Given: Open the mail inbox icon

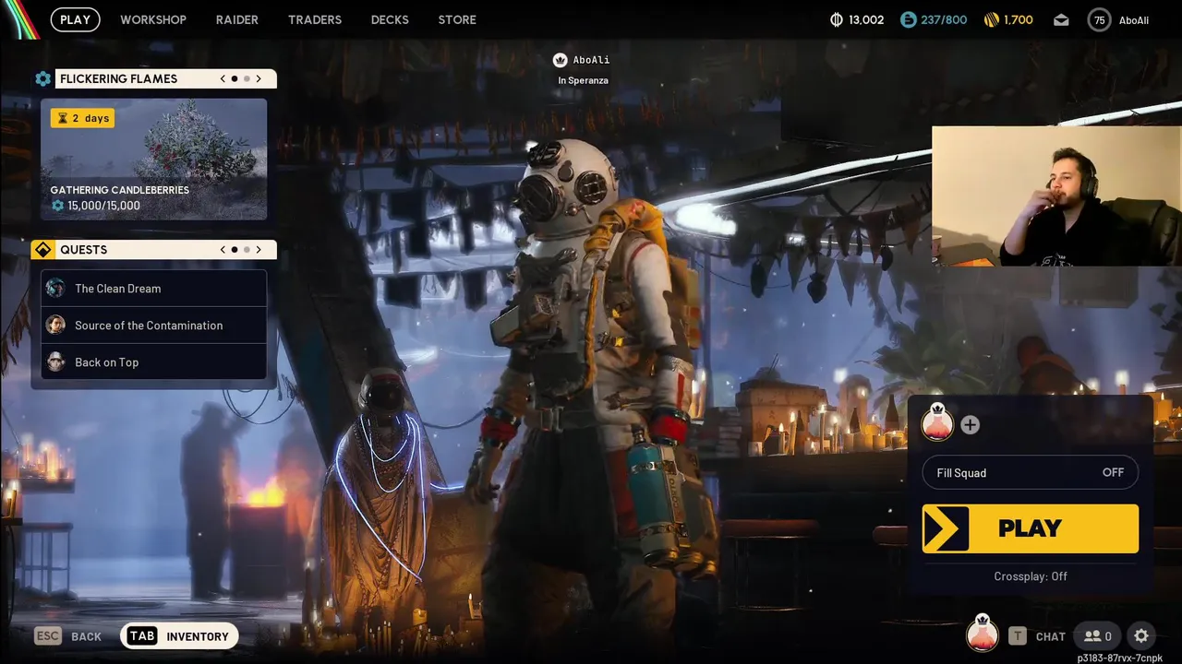Looking at the screenshot, I should (x=1061, y=19).
